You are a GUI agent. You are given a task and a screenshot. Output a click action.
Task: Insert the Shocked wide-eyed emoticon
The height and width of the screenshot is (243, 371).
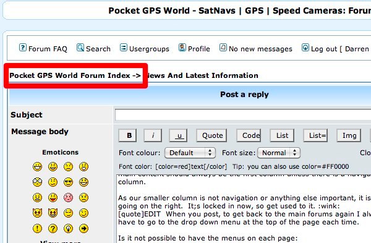point(37,182)
